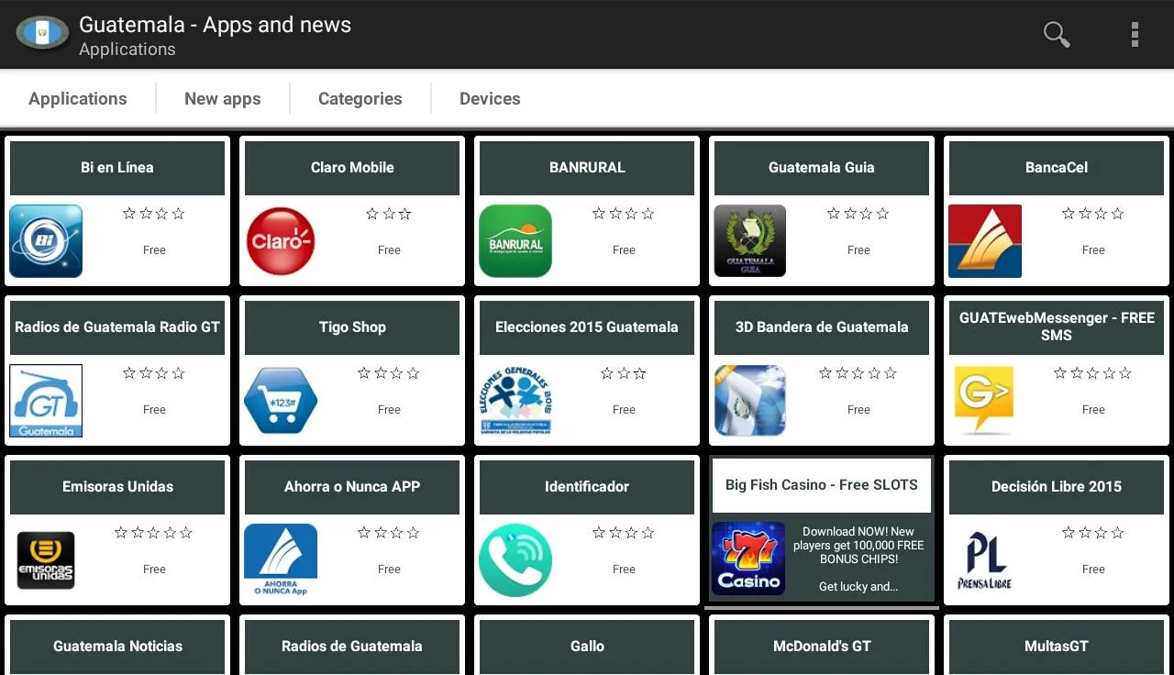Select the Claro Mobile title
Image resolution: width=1174 pixels, height=675 pixels.
[x=352, y=168]
